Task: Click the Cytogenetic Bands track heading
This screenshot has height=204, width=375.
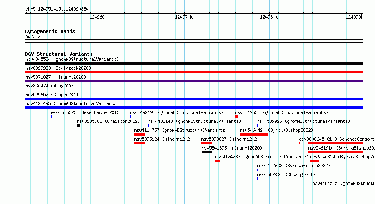Action: coord(50,31)
